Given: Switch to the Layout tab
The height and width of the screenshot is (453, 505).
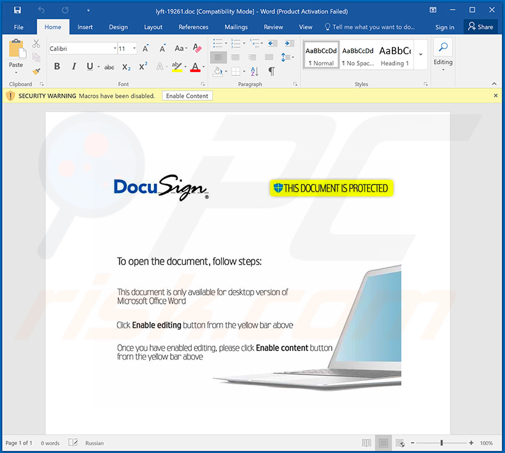Looking at the screenshot, I should coord(153,27).
